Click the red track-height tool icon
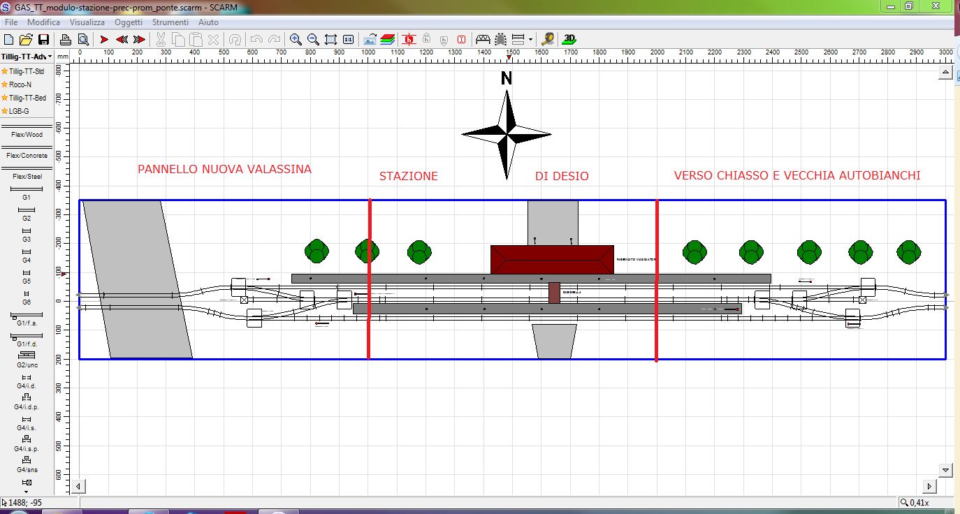960x514 pixels. point(409,39)
